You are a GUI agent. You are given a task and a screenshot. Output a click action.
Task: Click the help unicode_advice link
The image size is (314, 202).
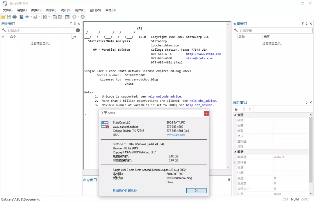click(164, 97)
